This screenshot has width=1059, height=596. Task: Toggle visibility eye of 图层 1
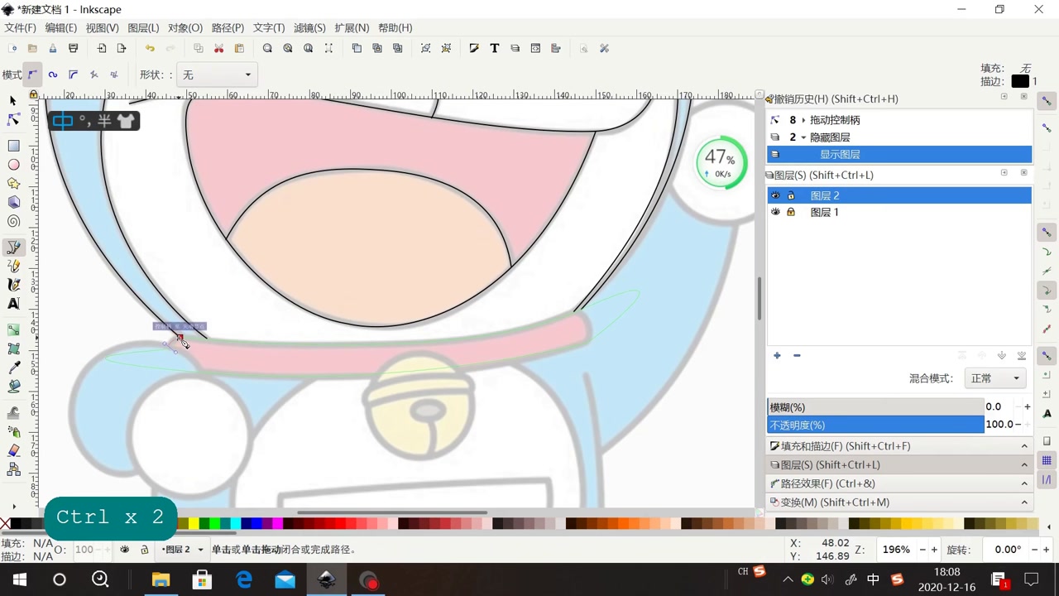(775, 212)
